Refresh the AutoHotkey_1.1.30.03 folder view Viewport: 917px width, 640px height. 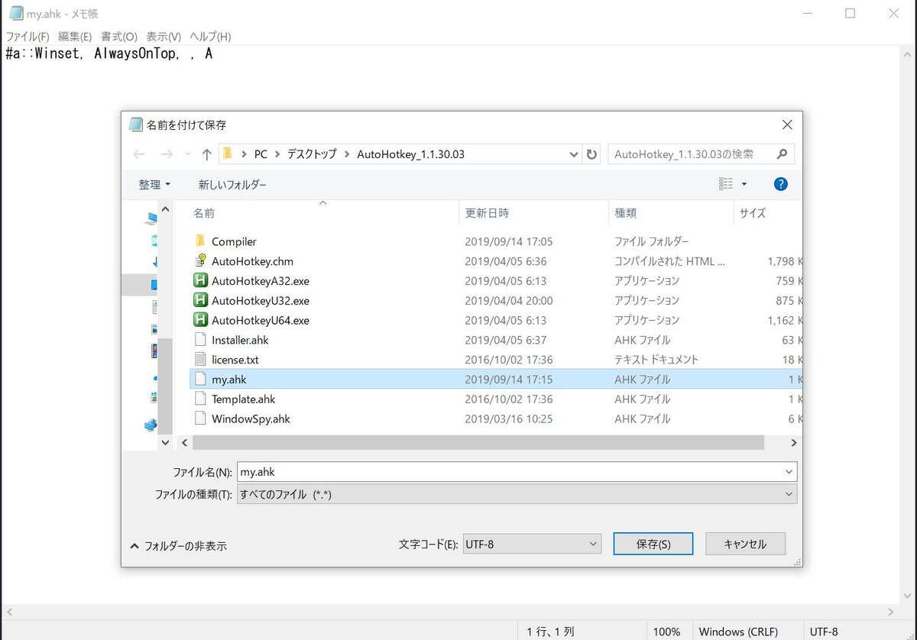point(591,154)
